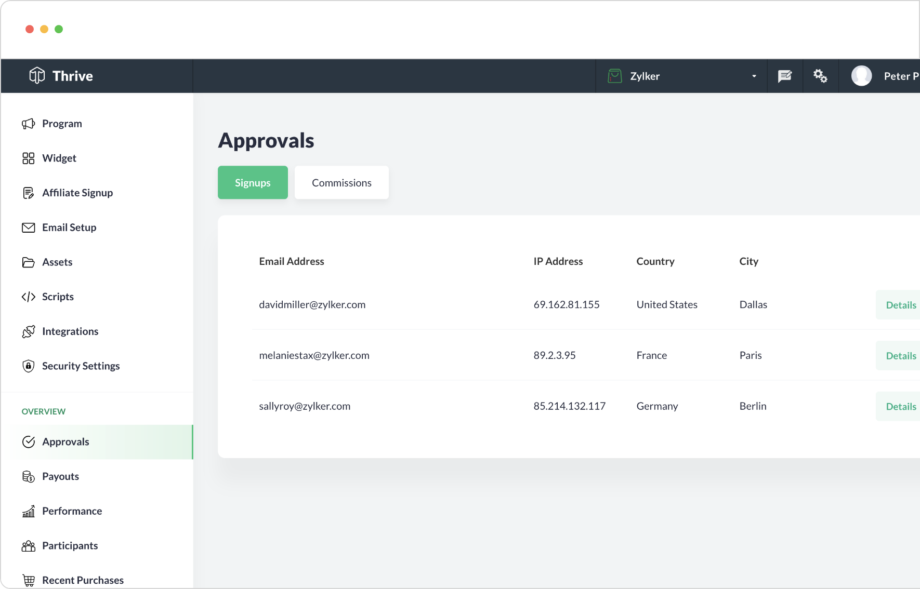Open Integrations menu item
920x589 pixels.
pos(70,331)
